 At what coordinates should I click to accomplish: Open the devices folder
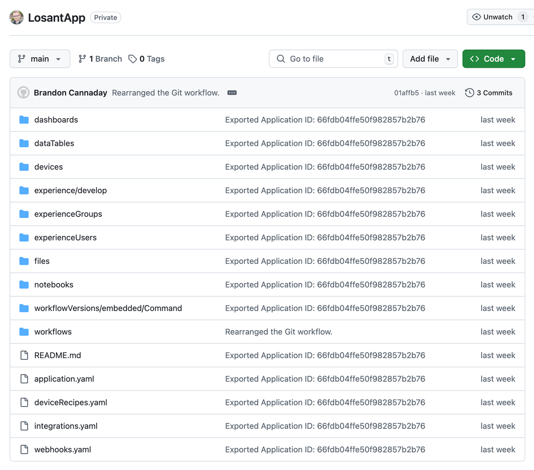tap(49, 167)
